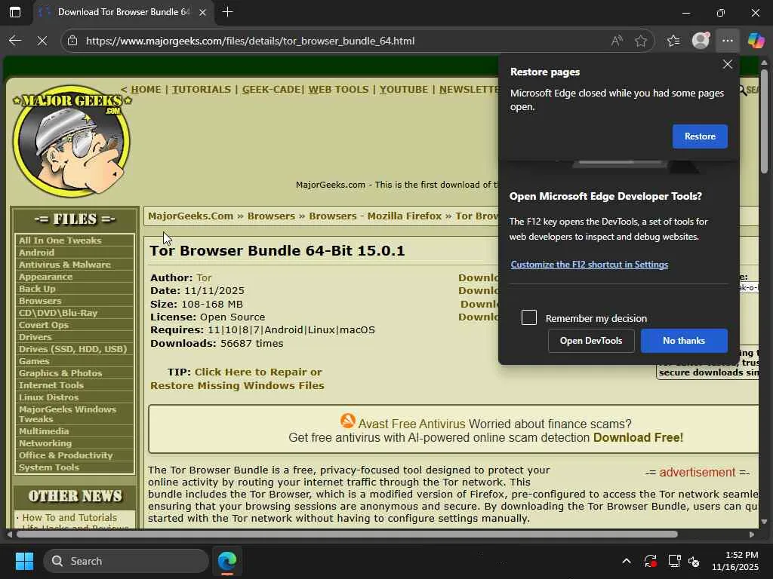773x579 pixels.
Task: Click the Restore button
Action: 700,136
